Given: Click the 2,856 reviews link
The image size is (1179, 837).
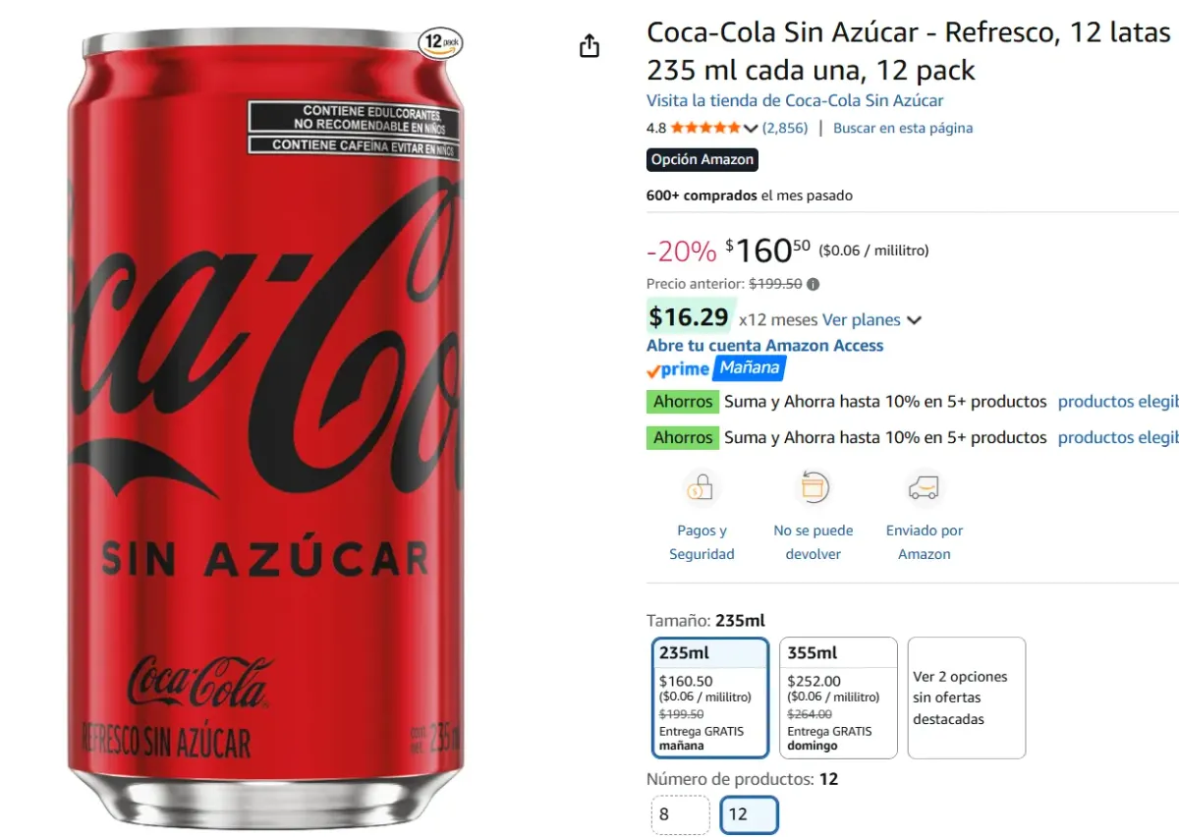Looking at the screenshot, I should 784,127.
